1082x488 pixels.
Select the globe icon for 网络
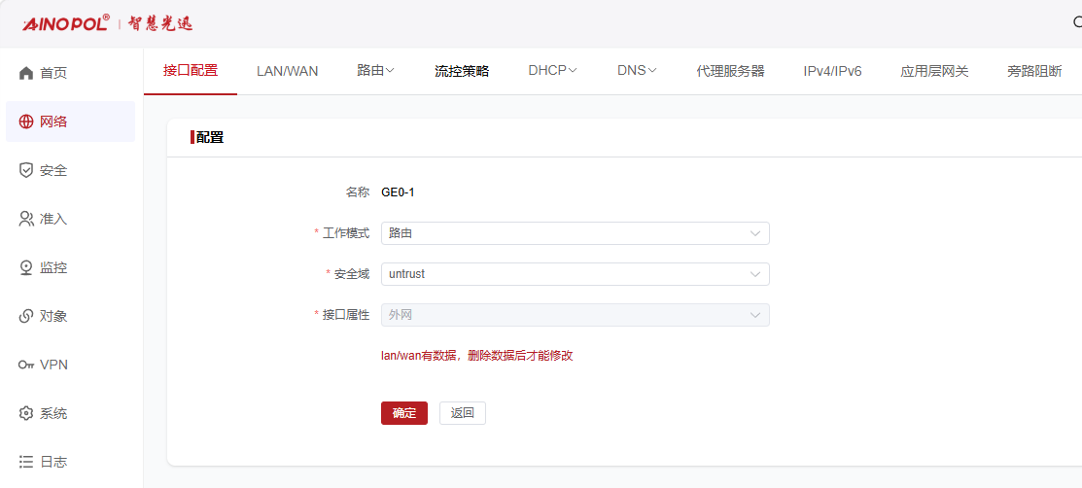click(x=26, y=122)
